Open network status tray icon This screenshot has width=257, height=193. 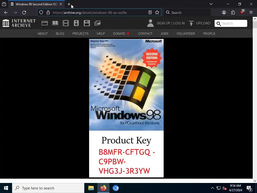point(219,188)
